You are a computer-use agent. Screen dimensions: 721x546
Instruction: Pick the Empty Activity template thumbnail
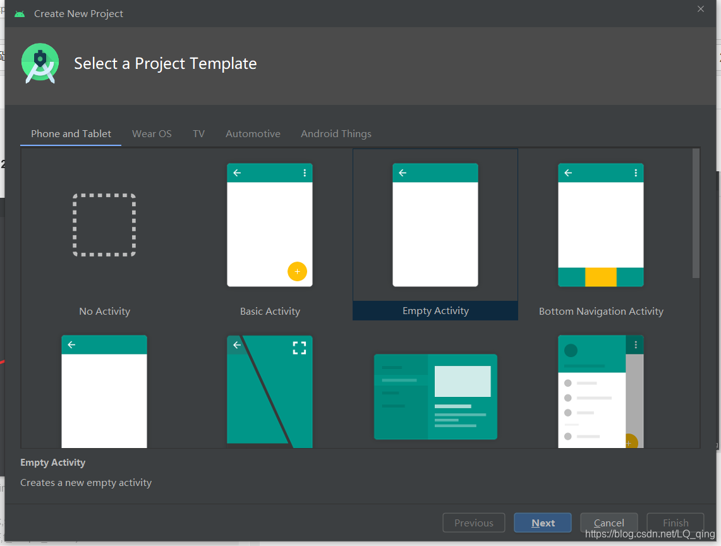click(435, 225)
